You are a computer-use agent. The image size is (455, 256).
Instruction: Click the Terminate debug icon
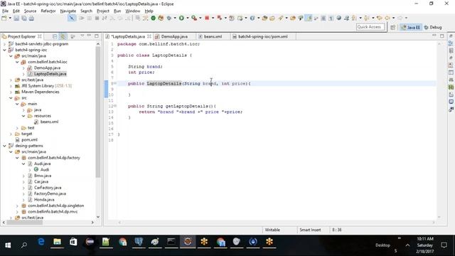[97, 18]
